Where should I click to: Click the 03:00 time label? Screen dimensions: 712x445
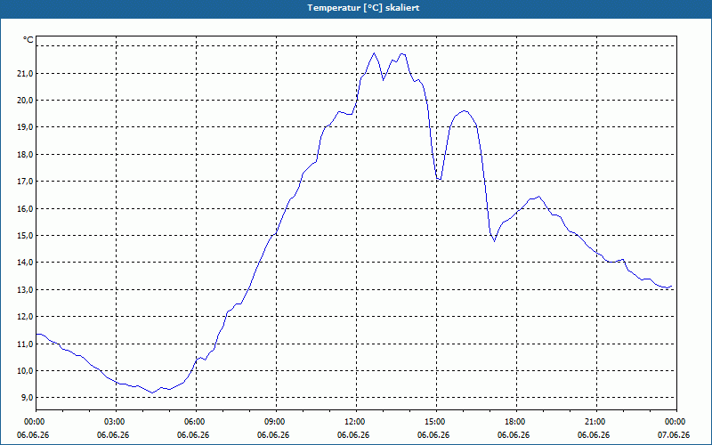(x=117, y=422)
